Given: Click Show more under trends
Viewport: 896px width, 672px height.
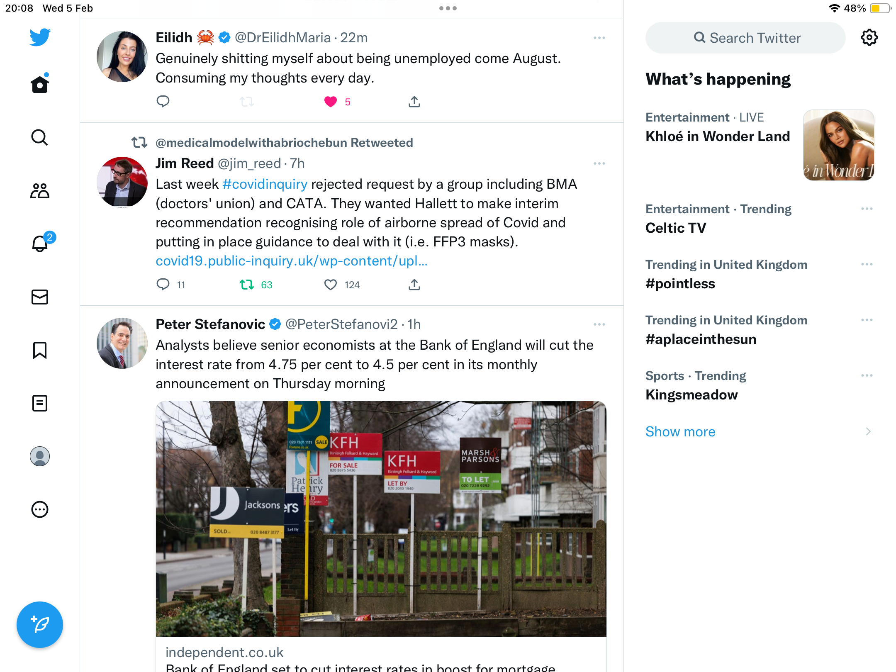Looking at the screenshot, I should pos(680,432).
